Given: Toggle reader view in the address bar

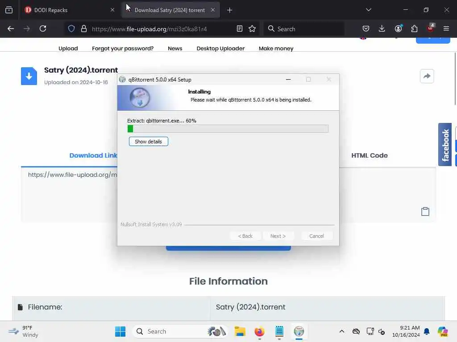Looking at the screenshot, I should click(240, 28).
